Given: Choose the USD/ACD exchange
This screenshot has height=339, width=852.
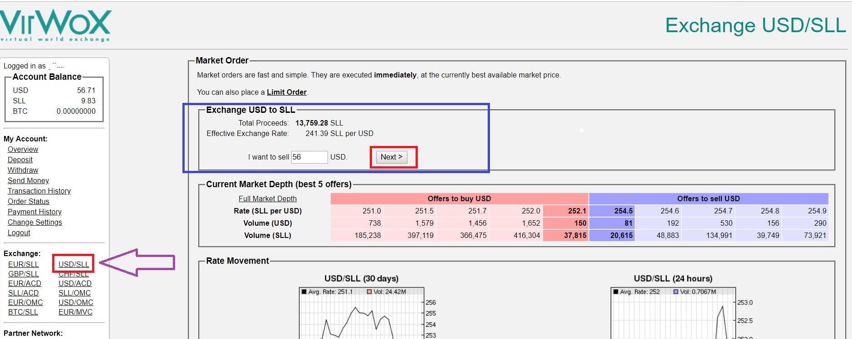Looking at the screenshot, I should pyautogui.click(x=75, y=283).
